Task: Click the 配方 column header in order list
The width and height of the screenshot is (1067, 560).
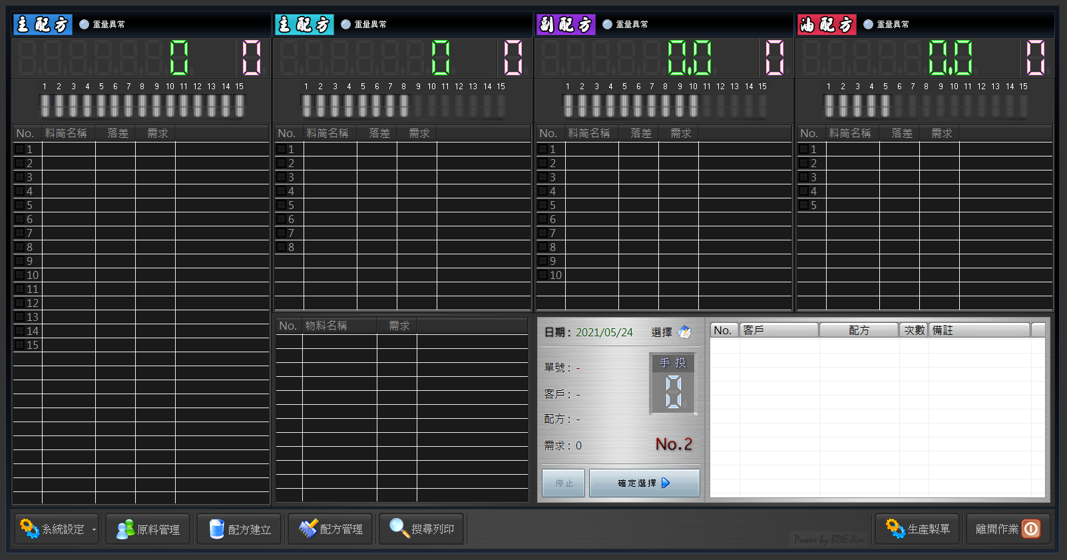Action: tap(859, 330)
